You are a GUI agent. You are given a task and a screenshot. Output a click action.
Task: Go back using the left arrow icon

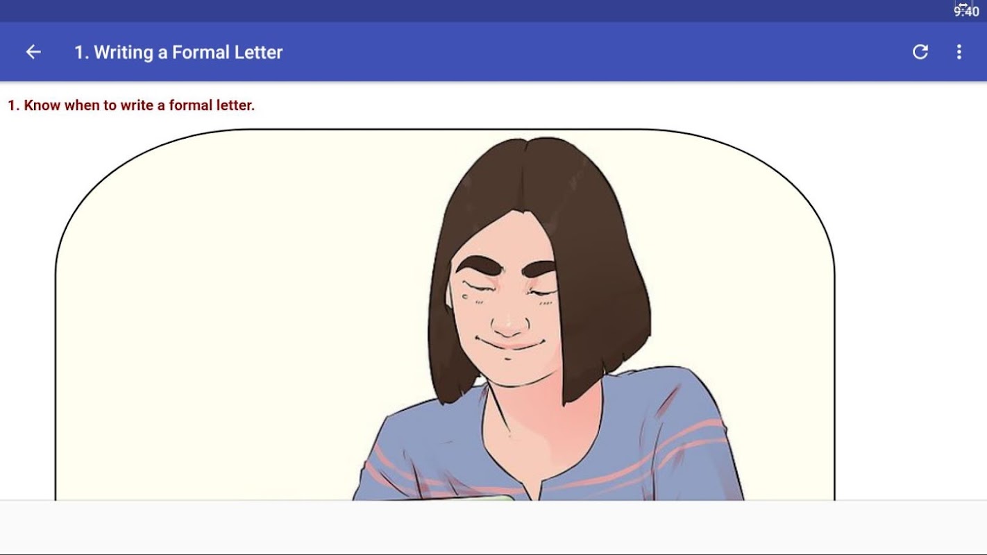(33, 52)
